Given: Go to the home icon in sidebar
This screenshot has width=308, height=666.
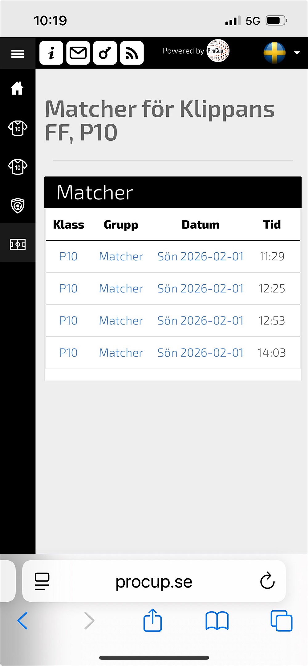Looking at the screenshot, I should tap(17, 89).
